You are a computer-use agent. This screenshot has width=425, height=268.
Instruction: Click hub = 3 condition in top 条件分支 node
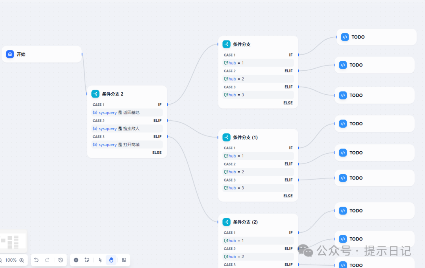tap(258, 95)
